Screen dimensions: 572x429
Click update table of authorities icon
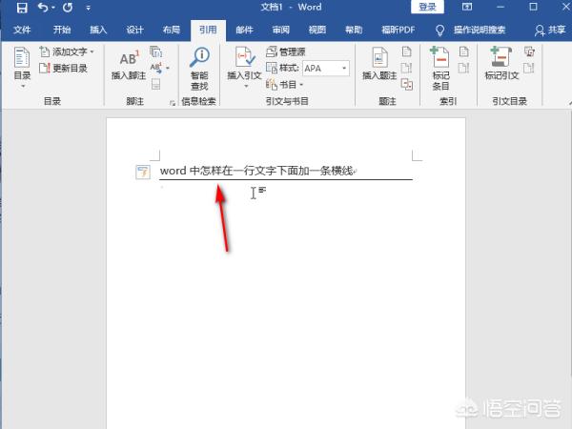pyautogui.click(x=529, y=68)
